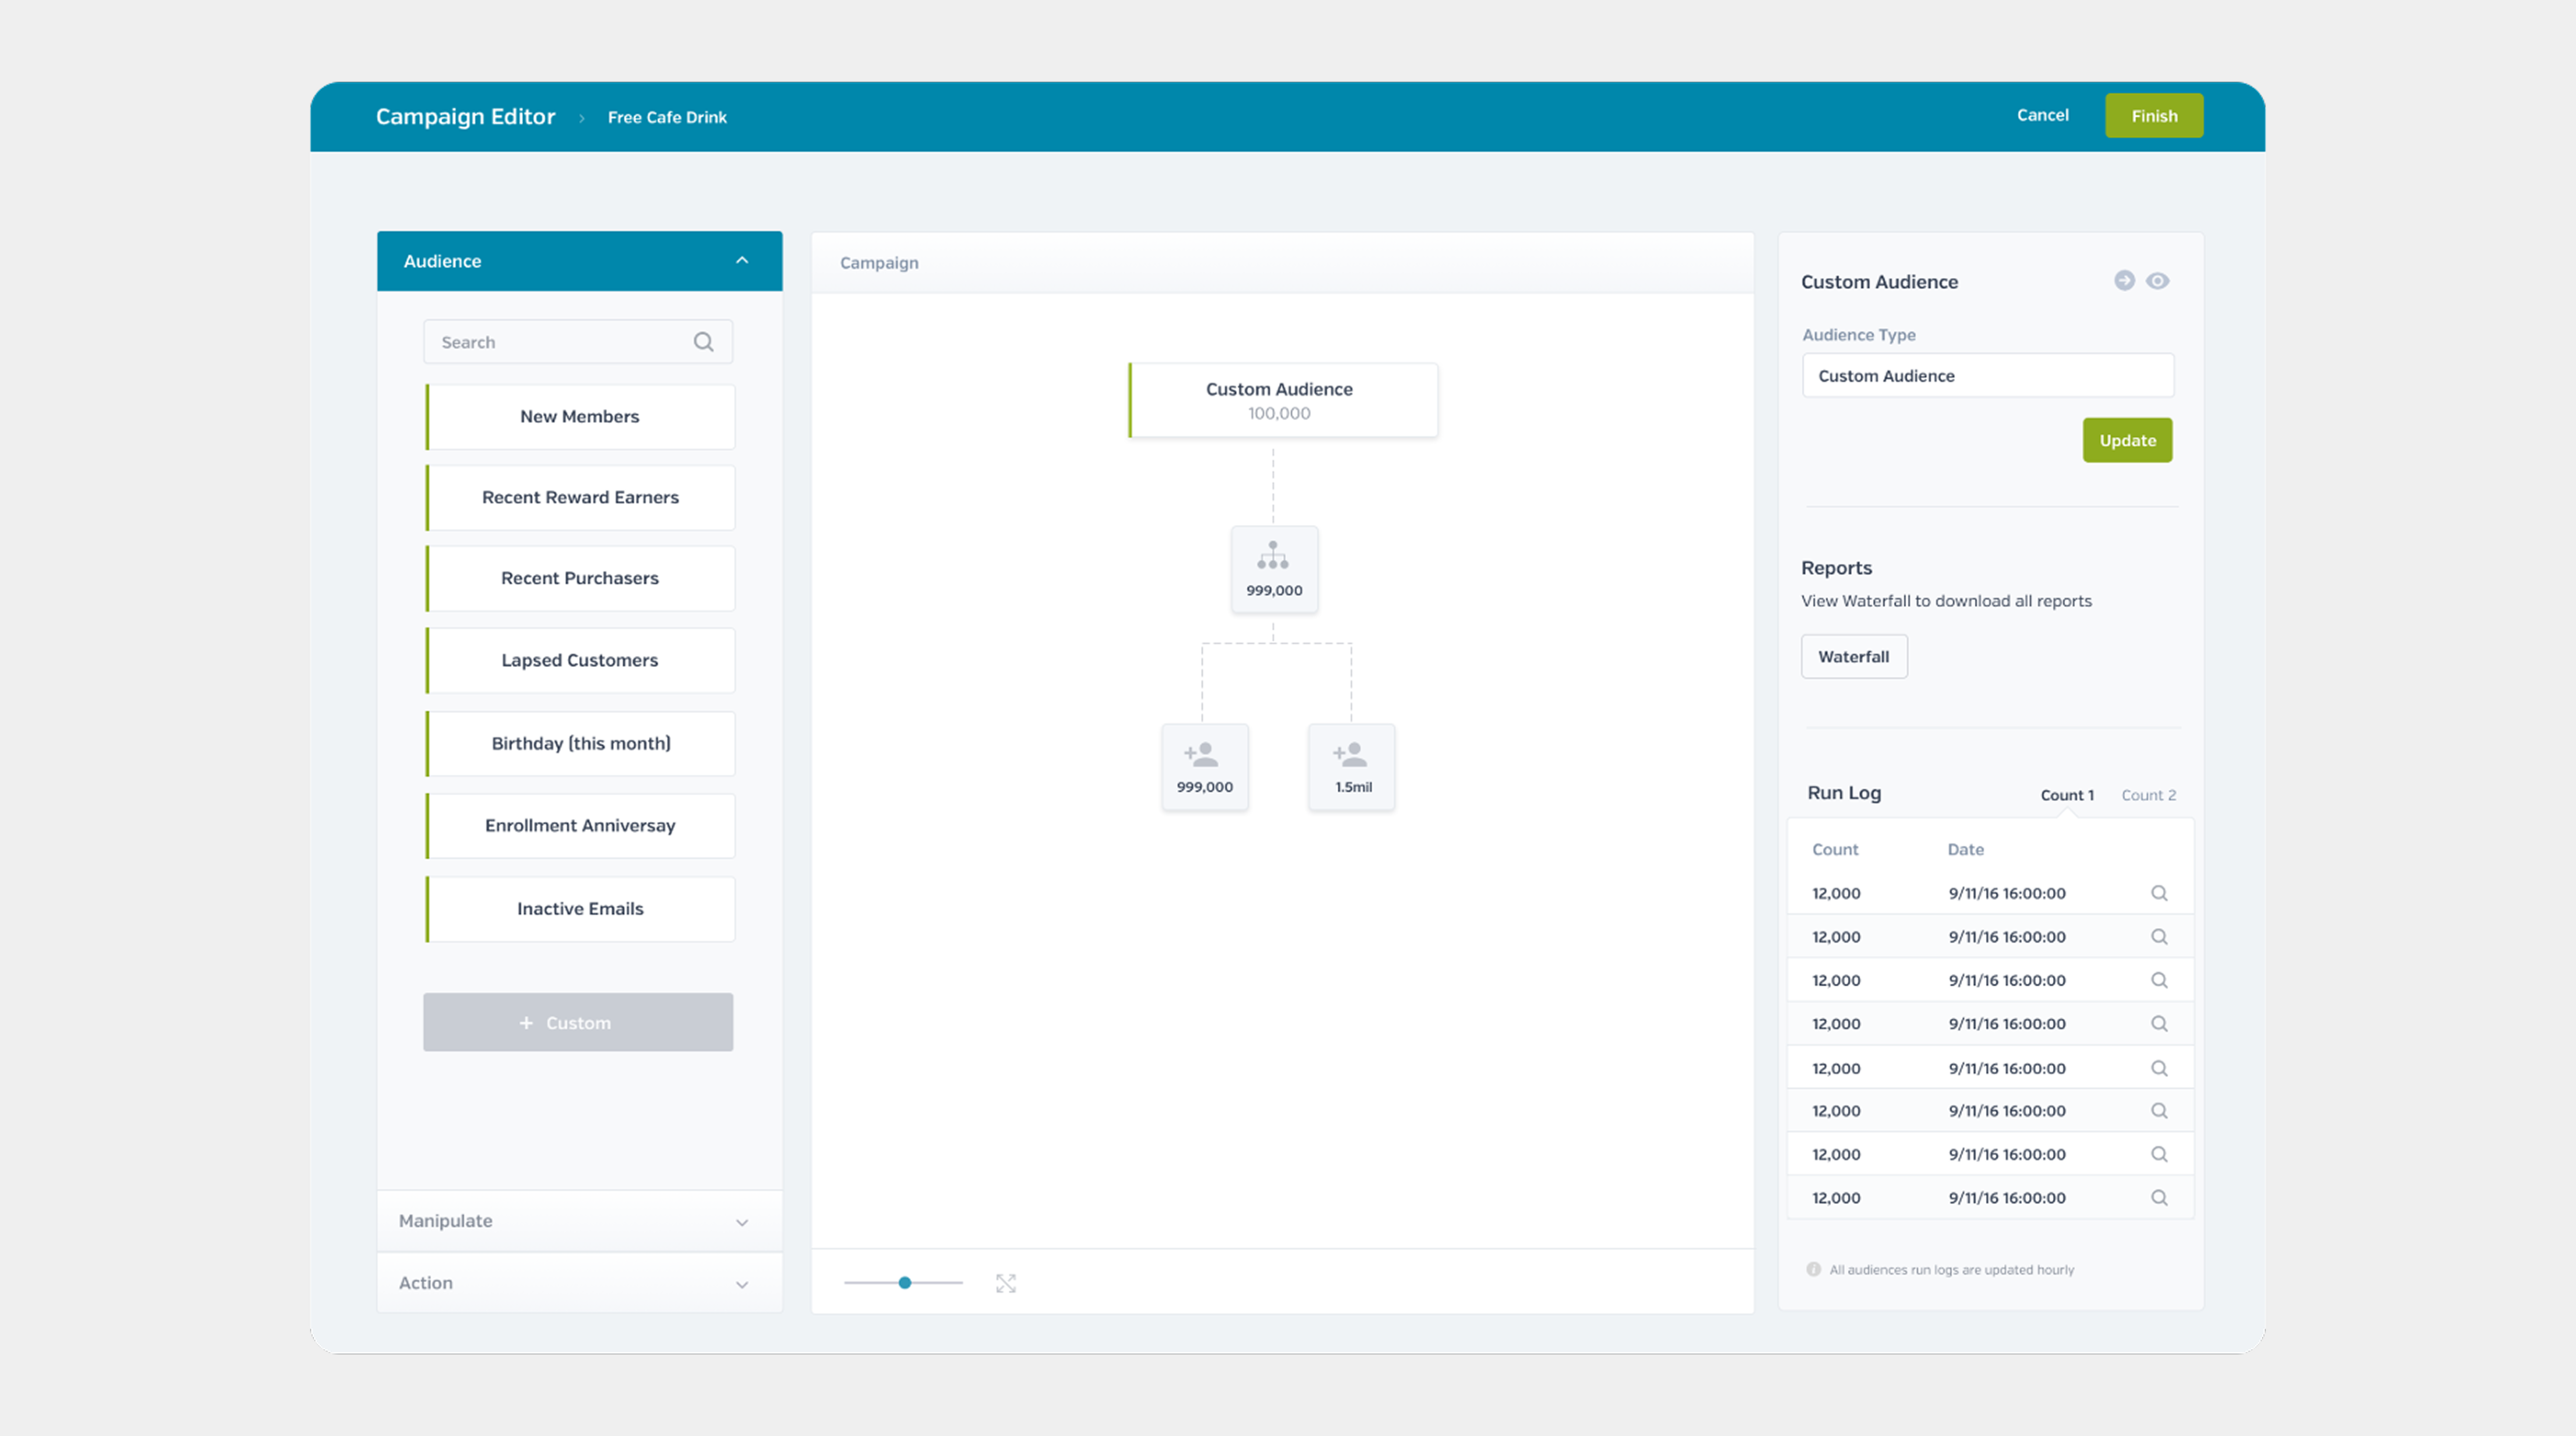Click the Date column header
This screenshot has width=2576, height=1436.
(x=1965, y=849)
